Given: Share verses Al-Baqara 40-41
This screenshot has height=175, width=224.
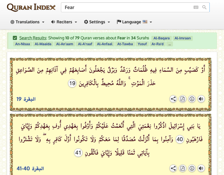Looking at the screenshot, I should [173, 168].
